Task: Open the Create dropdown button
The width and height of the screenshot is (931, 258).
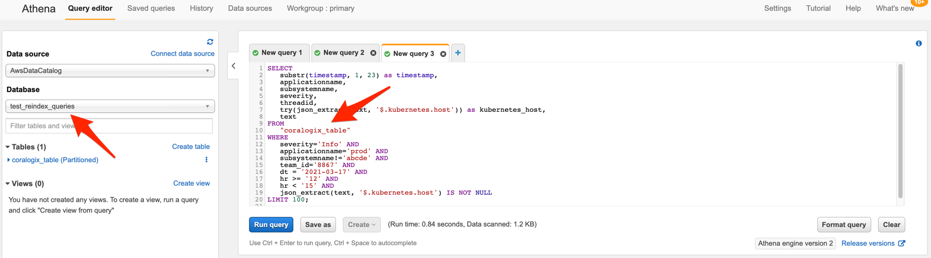Action: click(362, 224)
